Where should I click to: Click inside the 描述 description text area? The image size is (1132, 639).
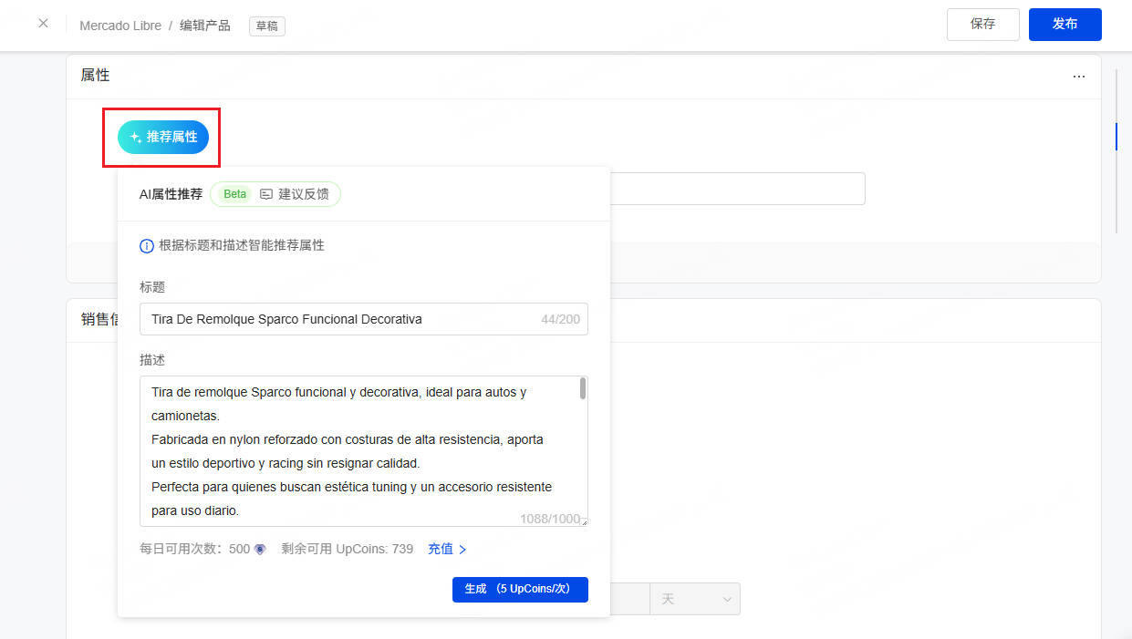coord(356,451)
